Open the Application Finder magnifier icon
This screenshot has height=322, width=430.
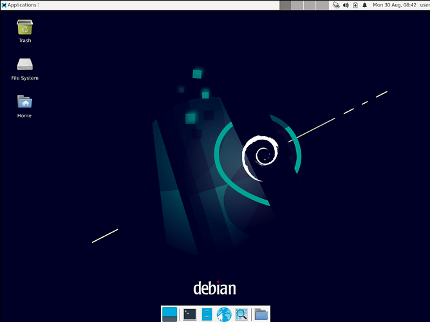pyautogui.click(x=241, y=314)
